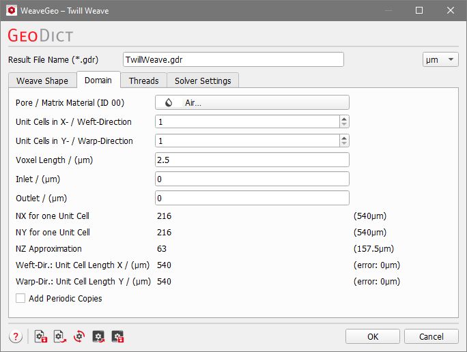Click the Outlet value field
Screen dimensions: 467x352
click(x=252, y=198)
